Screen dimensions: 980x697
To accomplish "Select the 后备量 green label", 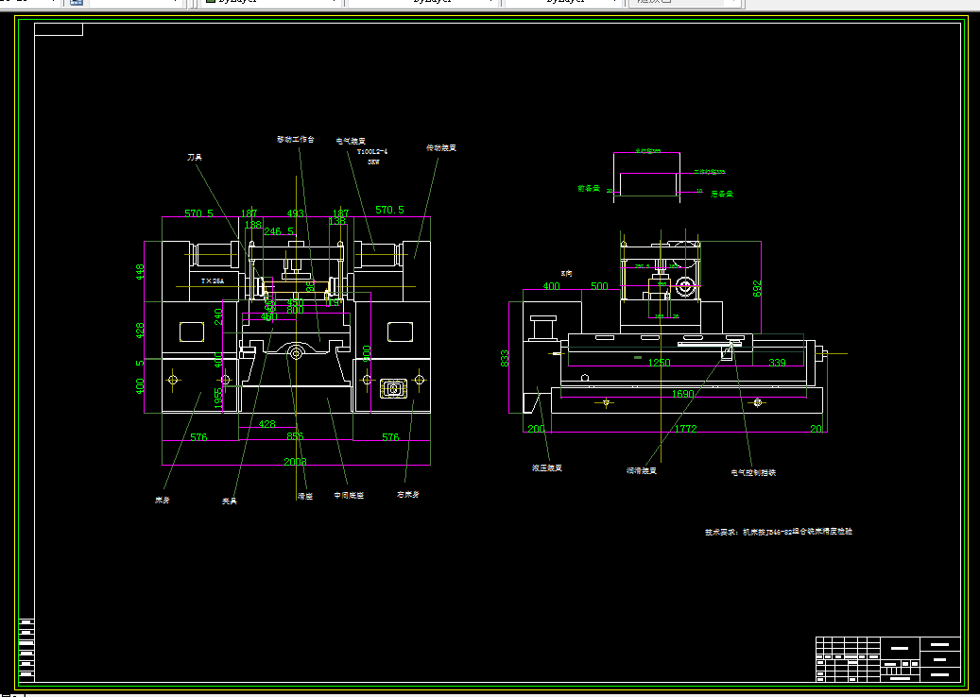I will tap(722, 195).
